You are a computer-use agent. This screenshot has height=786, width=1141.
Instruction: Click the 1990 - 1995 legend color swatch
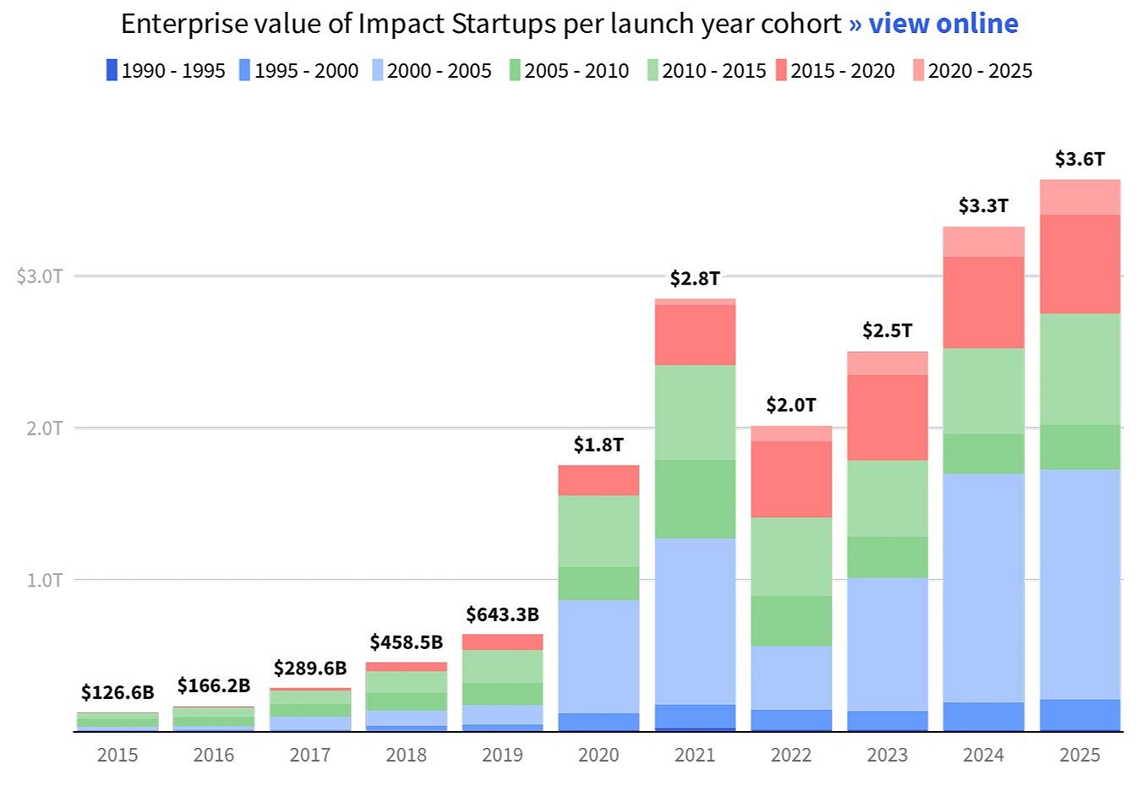[x=112, y=70]
